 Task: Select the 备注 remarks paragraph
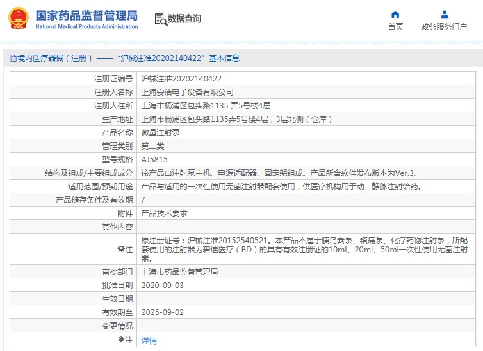pyautogui.click(x=304, y=249)
